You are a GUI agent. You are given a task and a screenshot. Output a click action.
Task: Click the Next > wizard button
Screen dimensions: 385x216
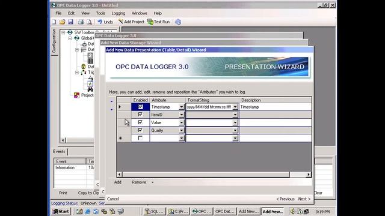point(304,199)
